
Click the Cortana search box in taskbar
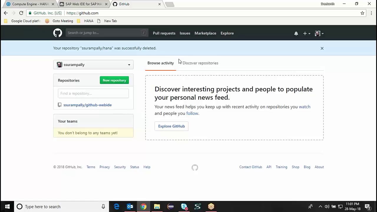61,207
